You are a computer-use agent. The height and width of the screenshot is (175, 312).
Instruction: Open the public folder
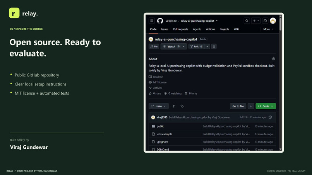click(160, 126)
